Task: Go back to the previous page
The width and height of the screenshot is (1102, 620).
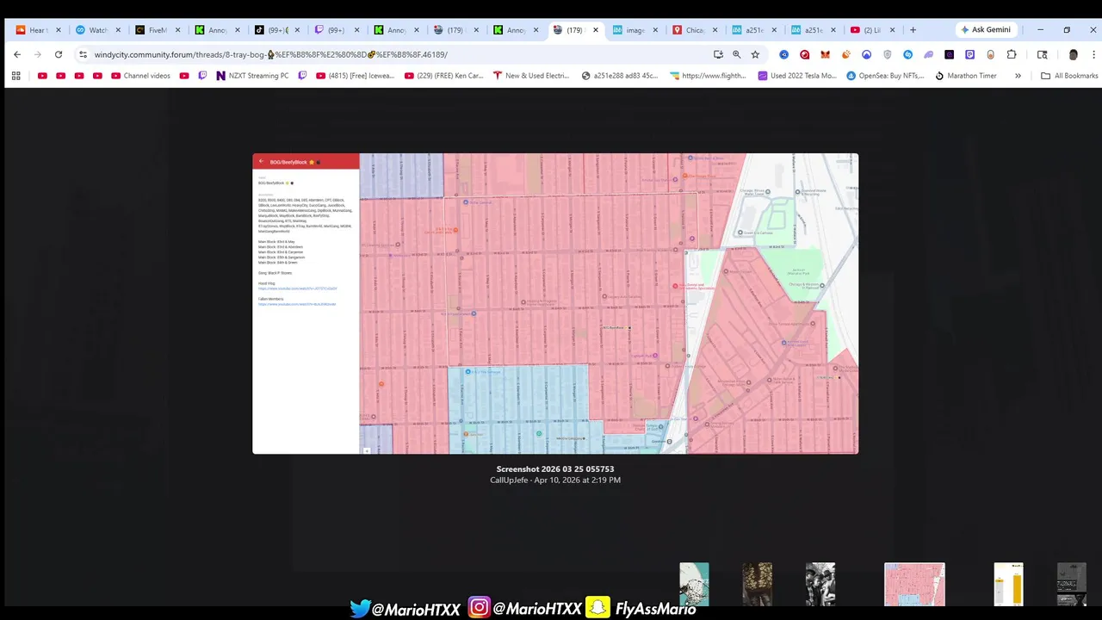Action: 17,54
